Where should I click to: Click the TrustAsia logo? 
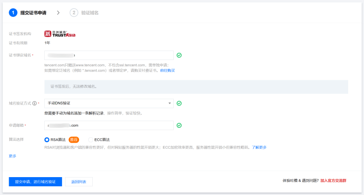[x=60, y=34]
